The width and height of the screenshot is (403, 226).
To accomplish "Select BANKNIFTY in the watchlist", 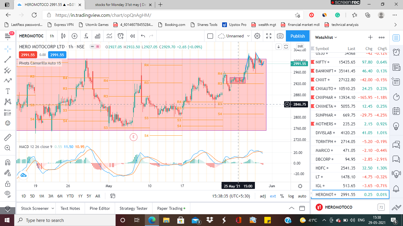I will coord(350,71).
